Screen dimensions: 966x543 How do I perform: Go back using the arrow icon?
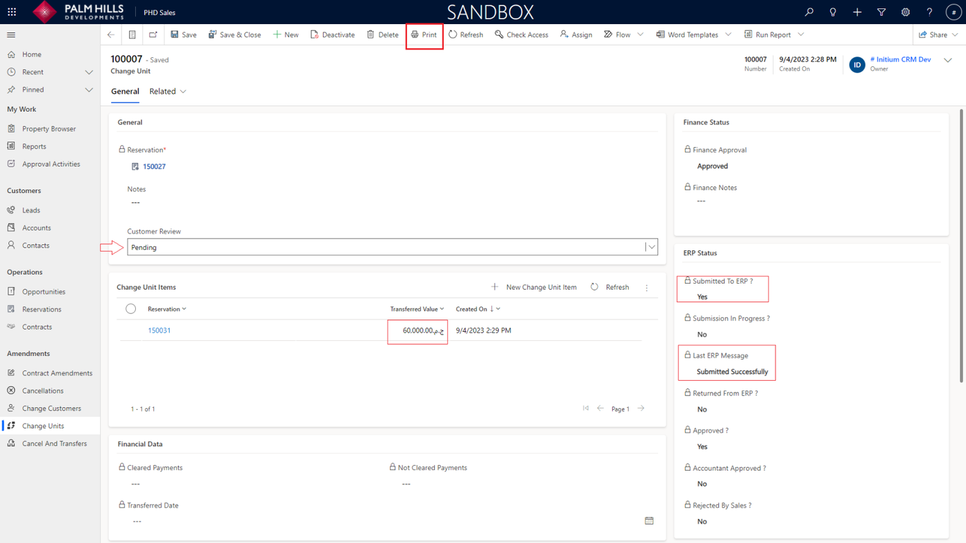[x=111, y=34]
